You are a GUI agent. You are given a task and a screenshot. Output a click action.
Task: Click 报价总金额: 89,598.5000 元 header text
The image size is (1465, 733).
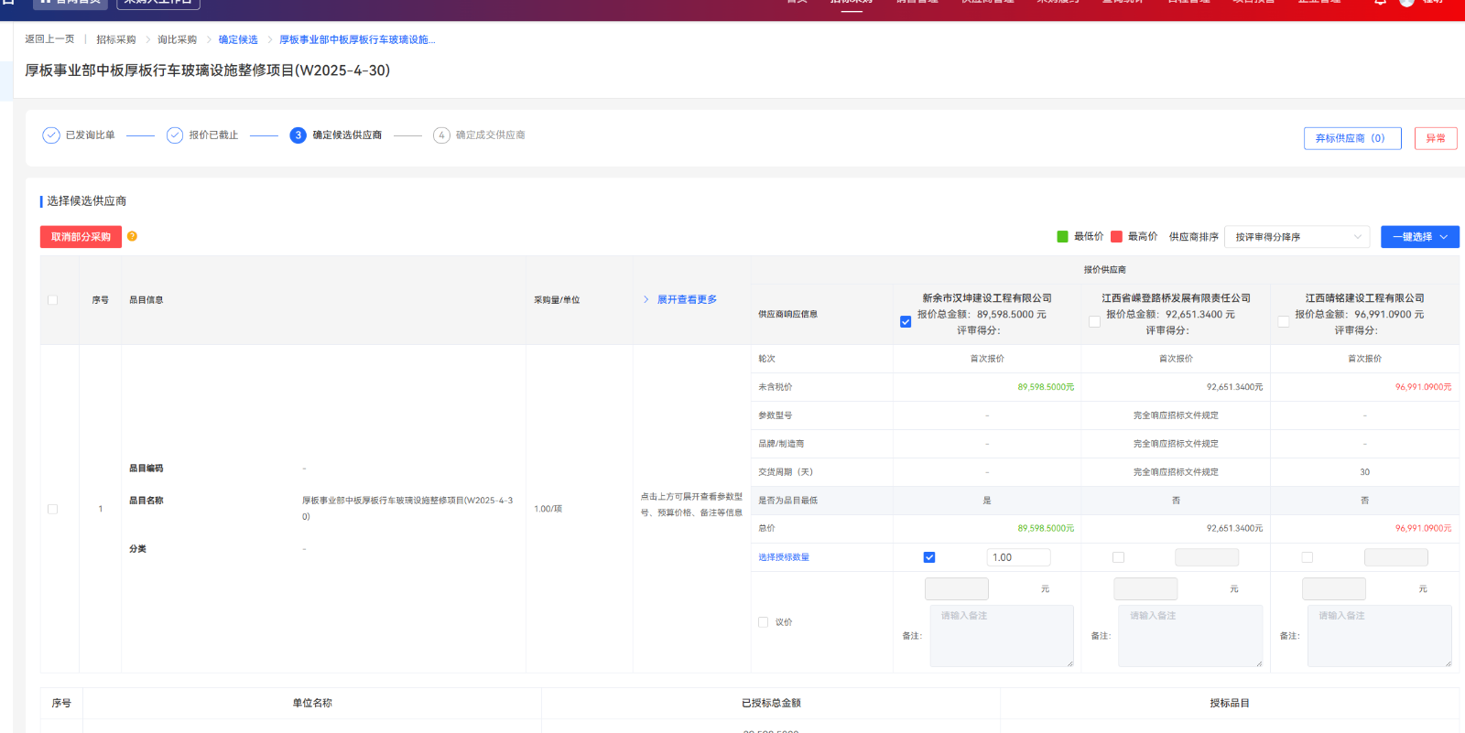tap(982, 315)
